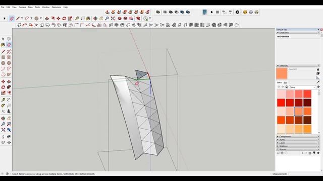Choose the Rotate tool in top toolbar

pos(64,19)
